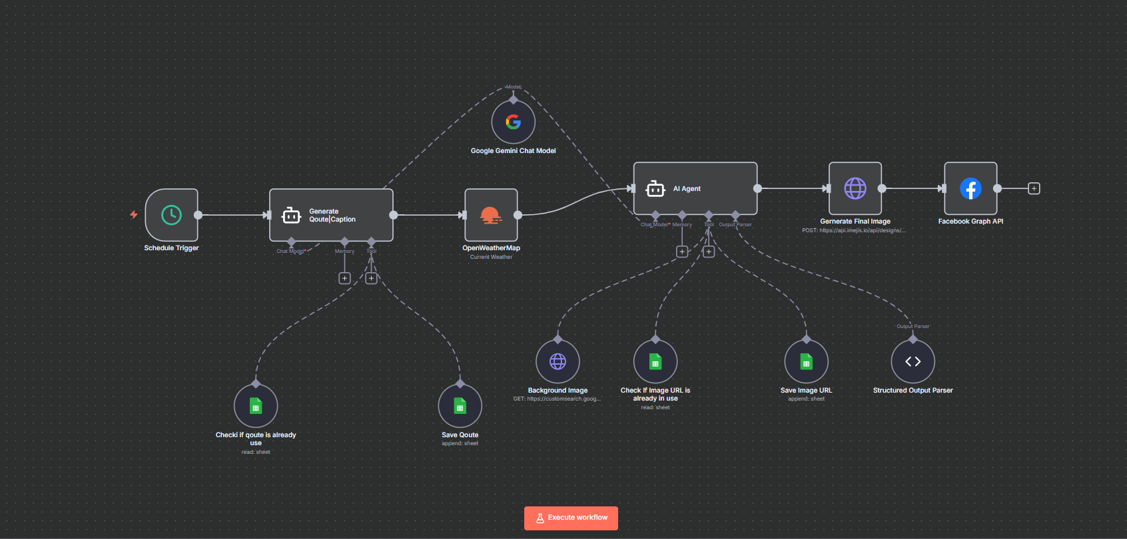Add a Tool to Generate Qoute|Caption node
The height and width of the screenshot is (539, 1127).
[371, 278]
